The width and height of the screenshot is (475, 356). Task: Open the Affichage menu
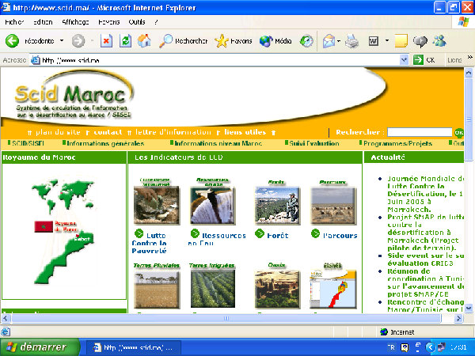point(75,22)
